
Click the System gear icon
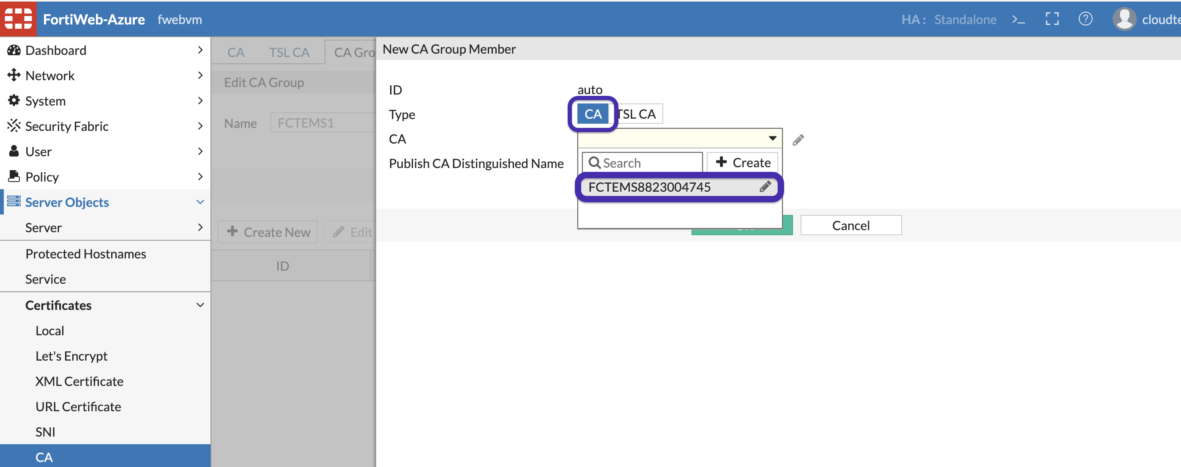coord(14,100)
